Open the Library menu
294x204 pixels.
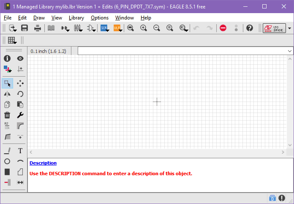pyautogui.click(x=76, y=18)
